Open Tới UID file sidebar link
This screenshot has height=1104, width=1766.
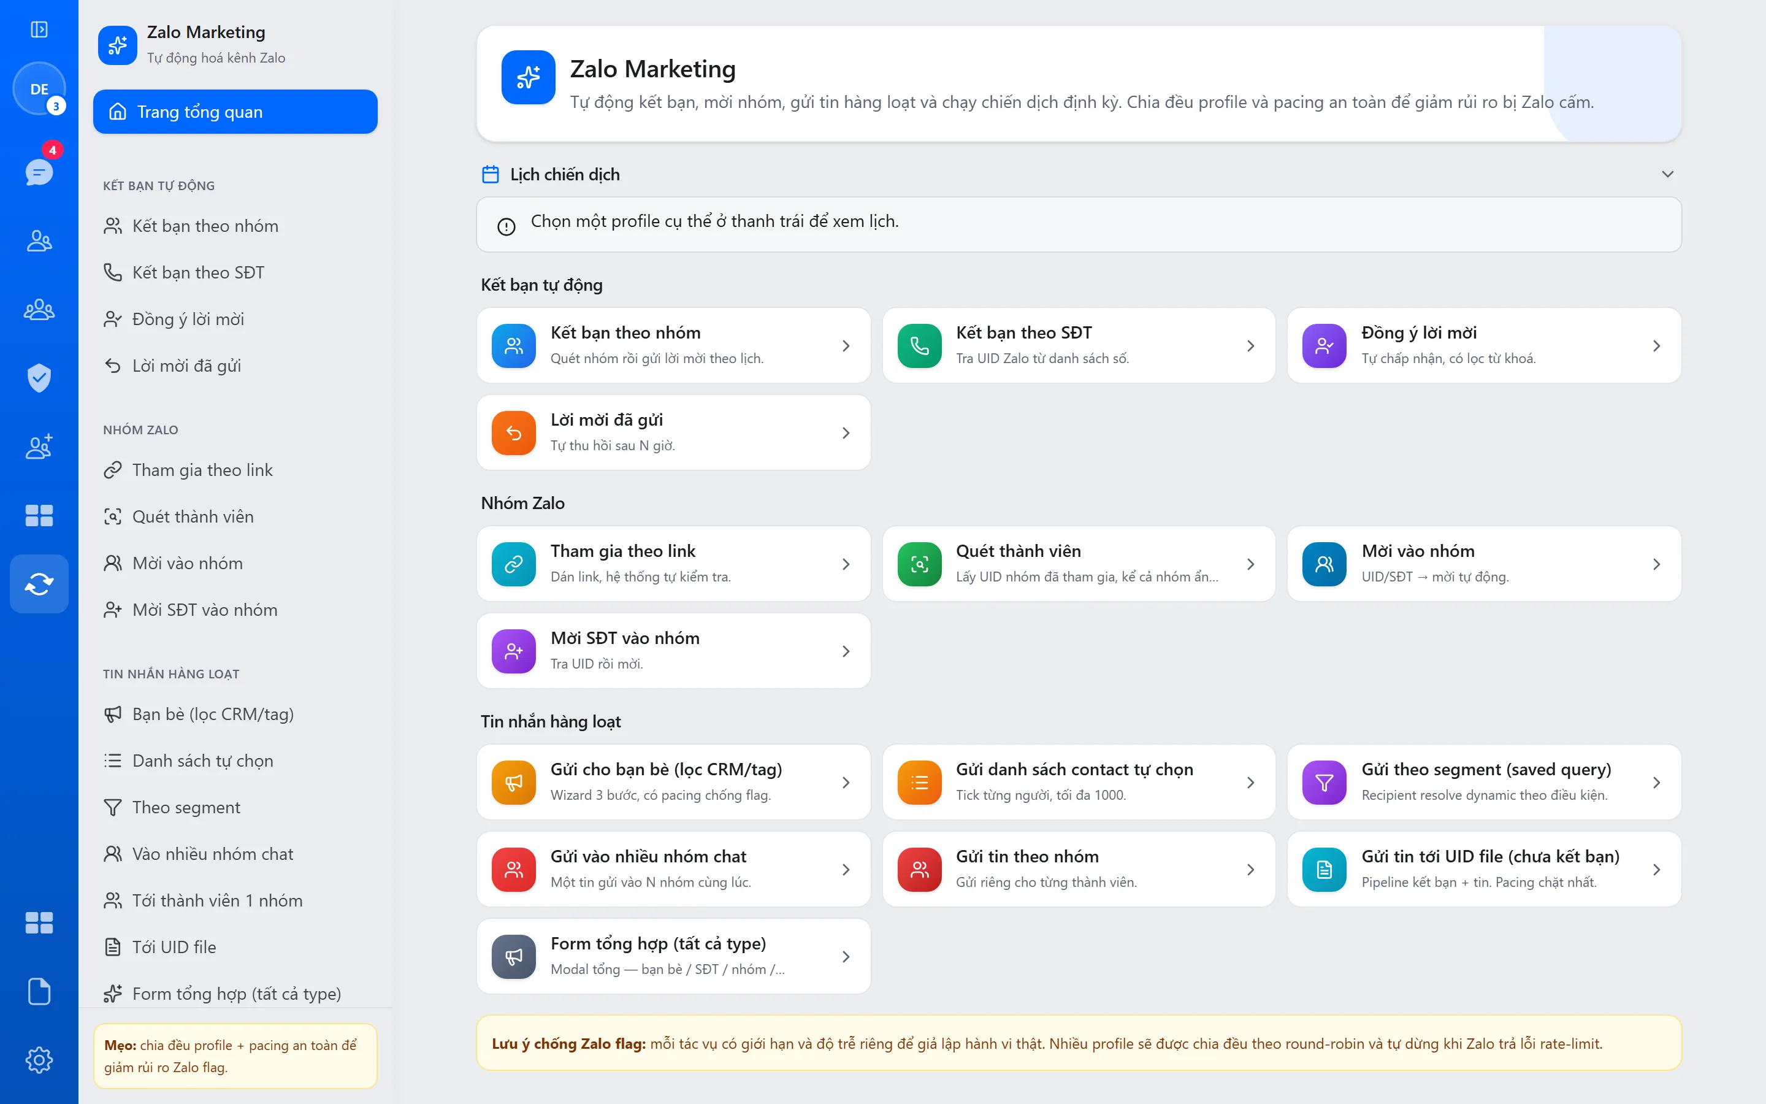235,947
